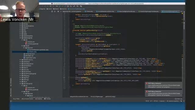Click the hide panel minus icon
Viewport: 195px width, 110px height.
pyautogui.click(x=61, y=11)
